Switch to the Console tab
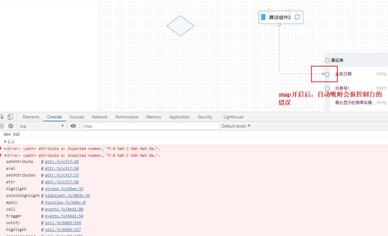This screenshot has height=236, width=388. click(x=55, y=117)
